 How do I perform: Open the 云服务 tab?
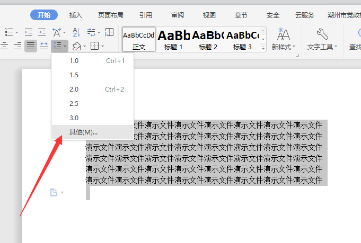(305, 15)
